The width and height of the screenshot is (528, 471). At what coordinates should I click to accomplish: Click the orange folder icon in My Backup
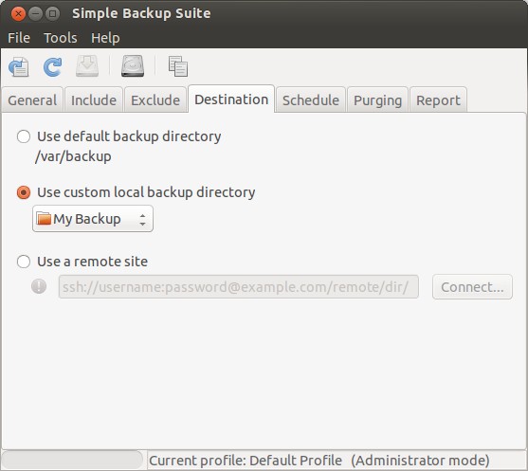(44, 219)
